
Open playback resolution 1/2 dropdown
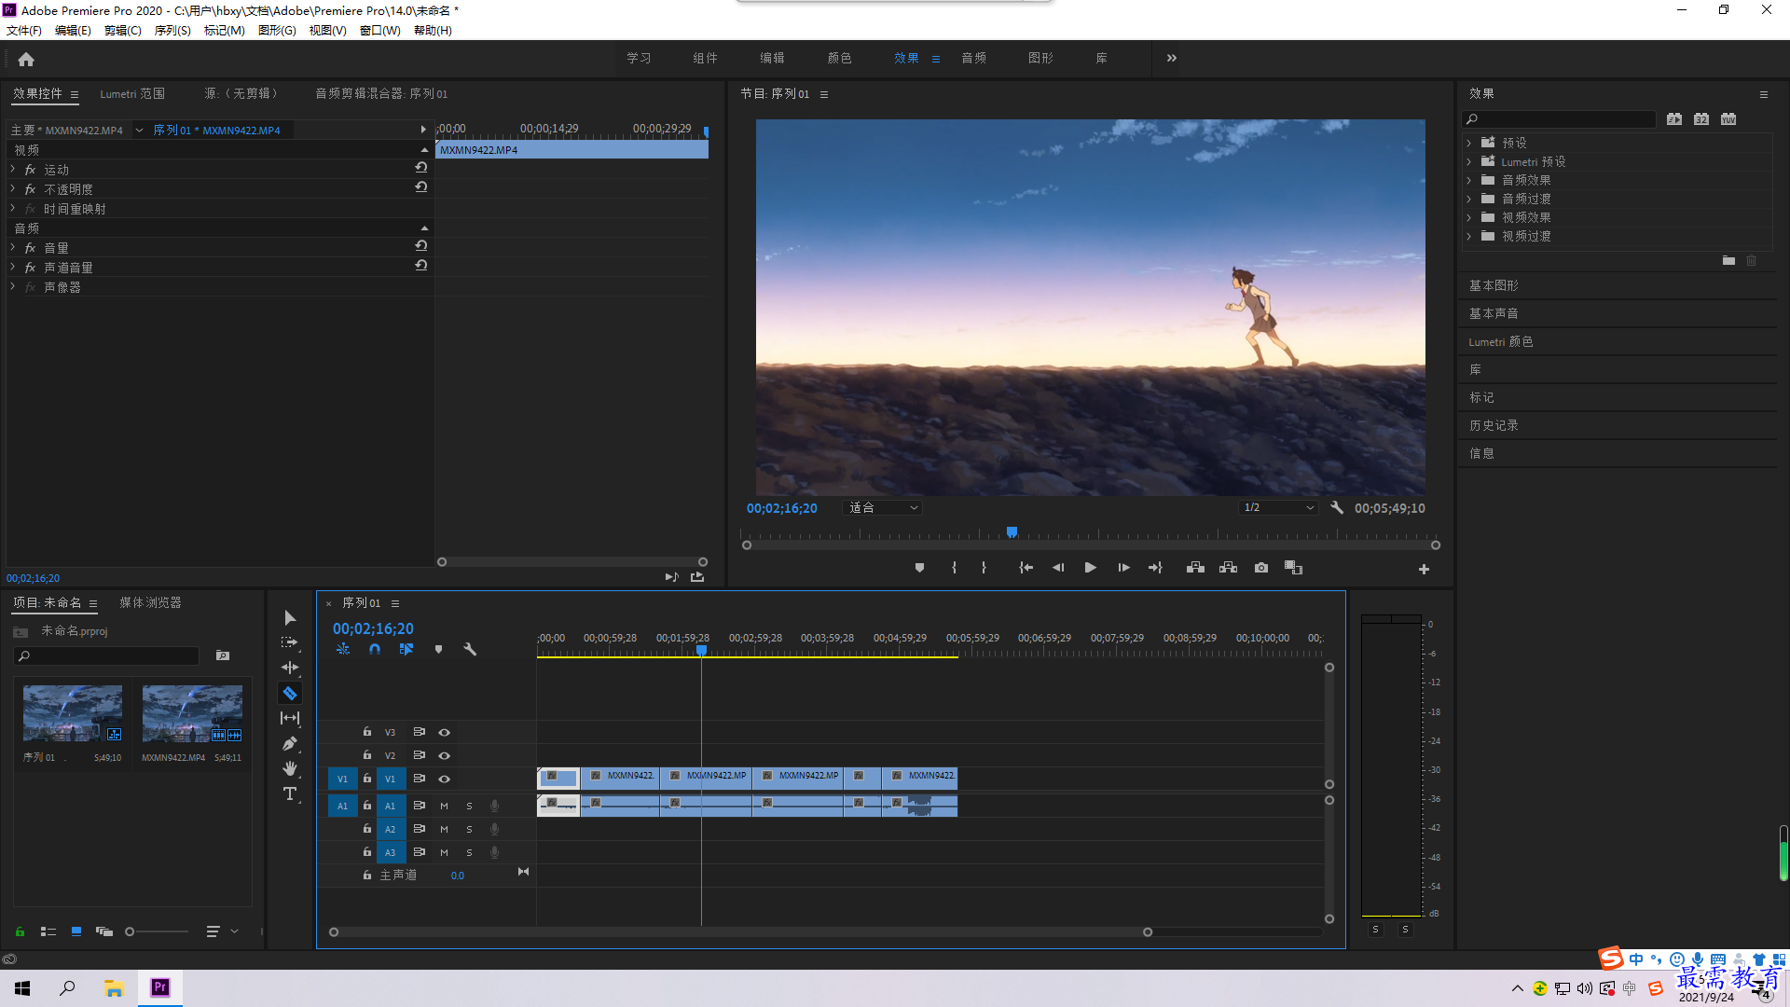pyautogui.click(x=1278, y=508)
